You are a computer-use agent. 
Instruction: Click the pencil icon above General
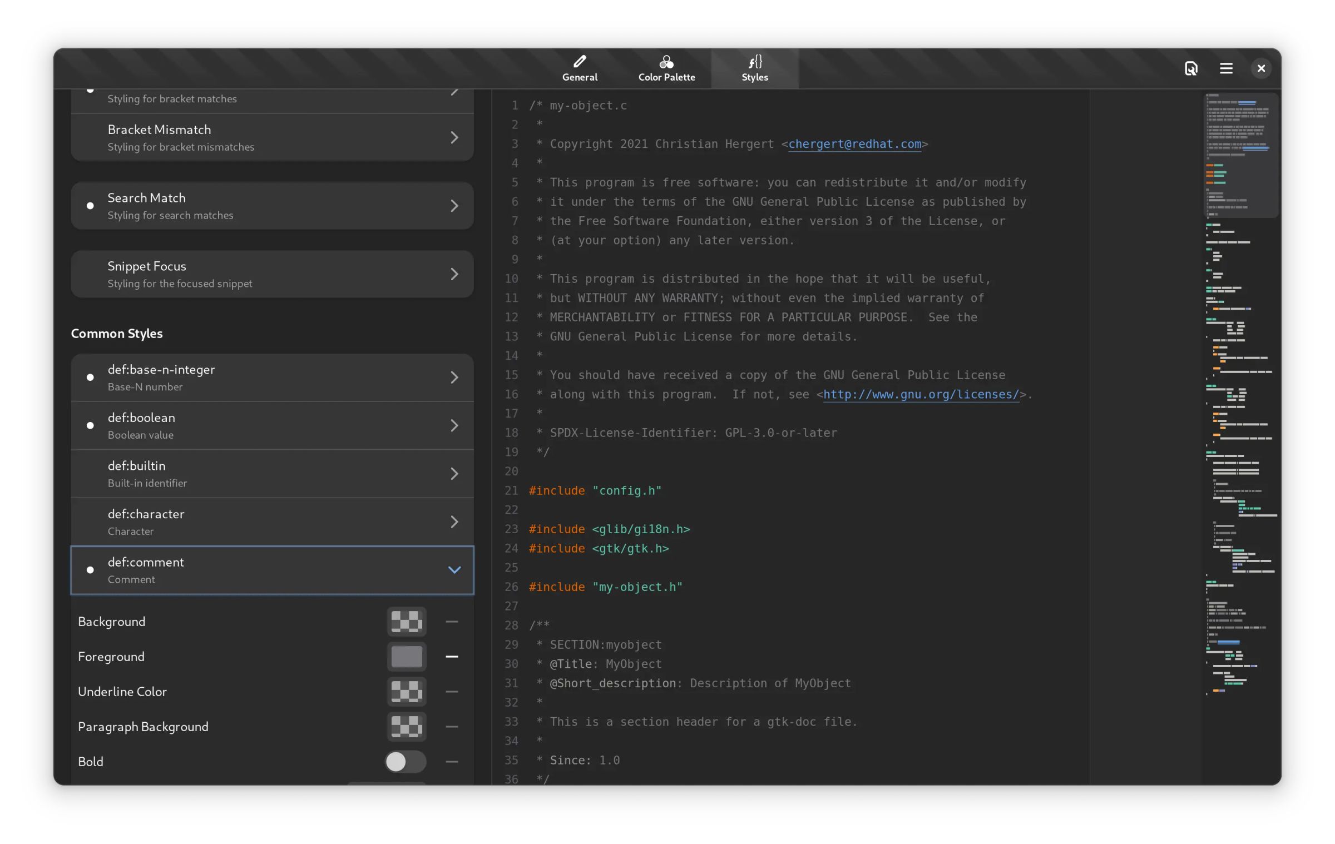tap(580, 61)
